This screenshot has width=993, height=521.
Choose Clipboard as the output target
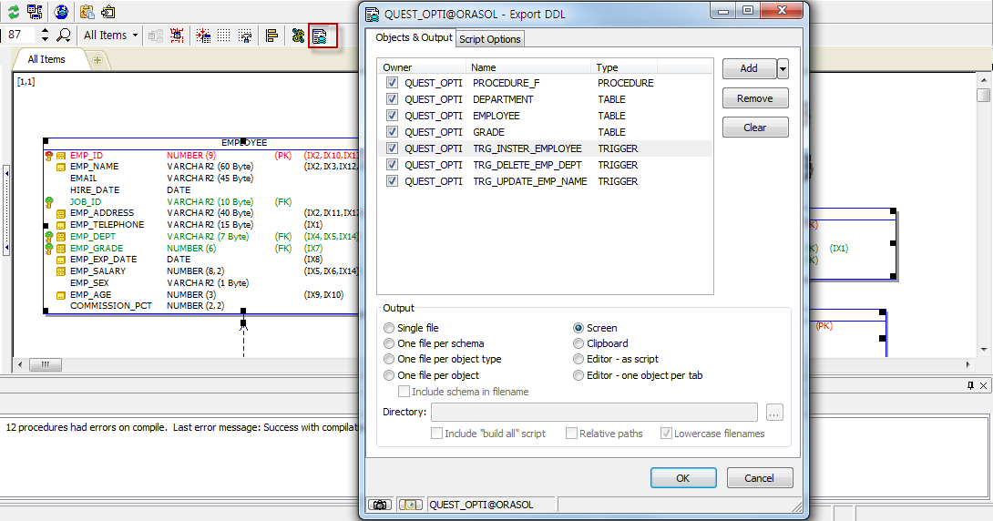[x=578, y=343]
